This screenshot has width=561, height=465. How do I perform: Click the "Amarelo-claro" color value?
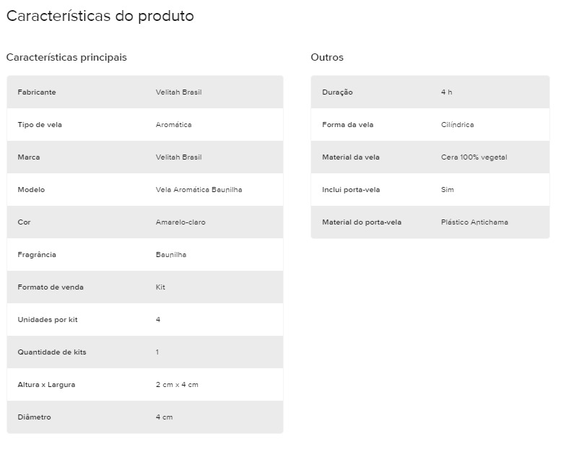pos(181,222)
